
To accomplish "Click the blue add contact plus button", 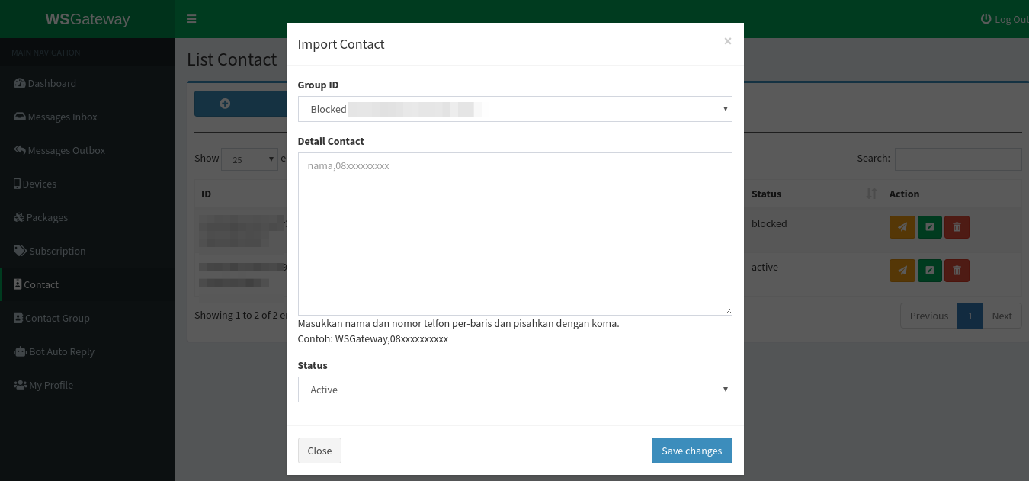I will tap(240, 104).
